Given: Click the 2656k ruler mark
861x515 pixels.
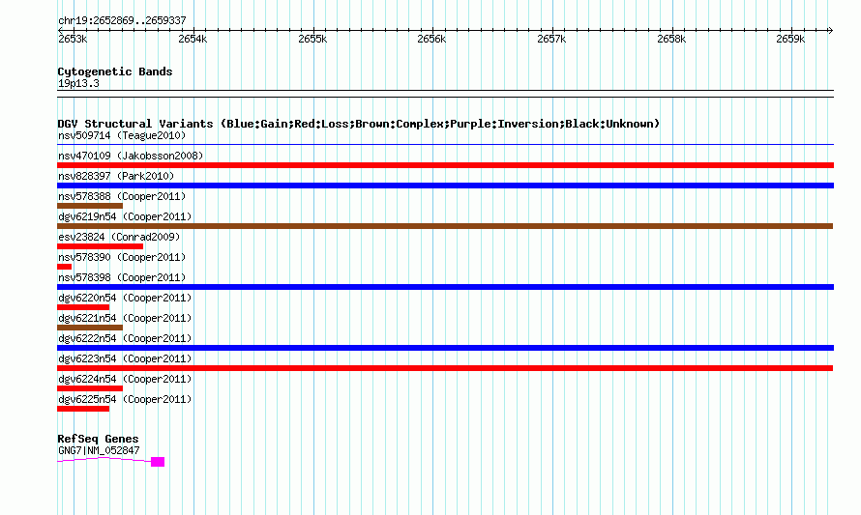Looking at the screenshot, I should coord(431,39).
